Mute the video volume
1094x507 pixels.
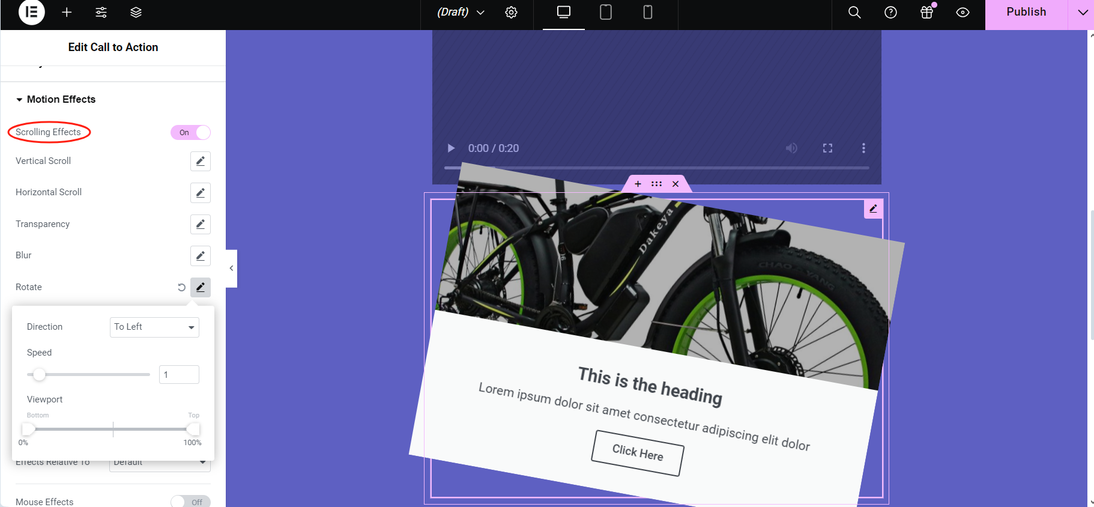pos(792,148)
